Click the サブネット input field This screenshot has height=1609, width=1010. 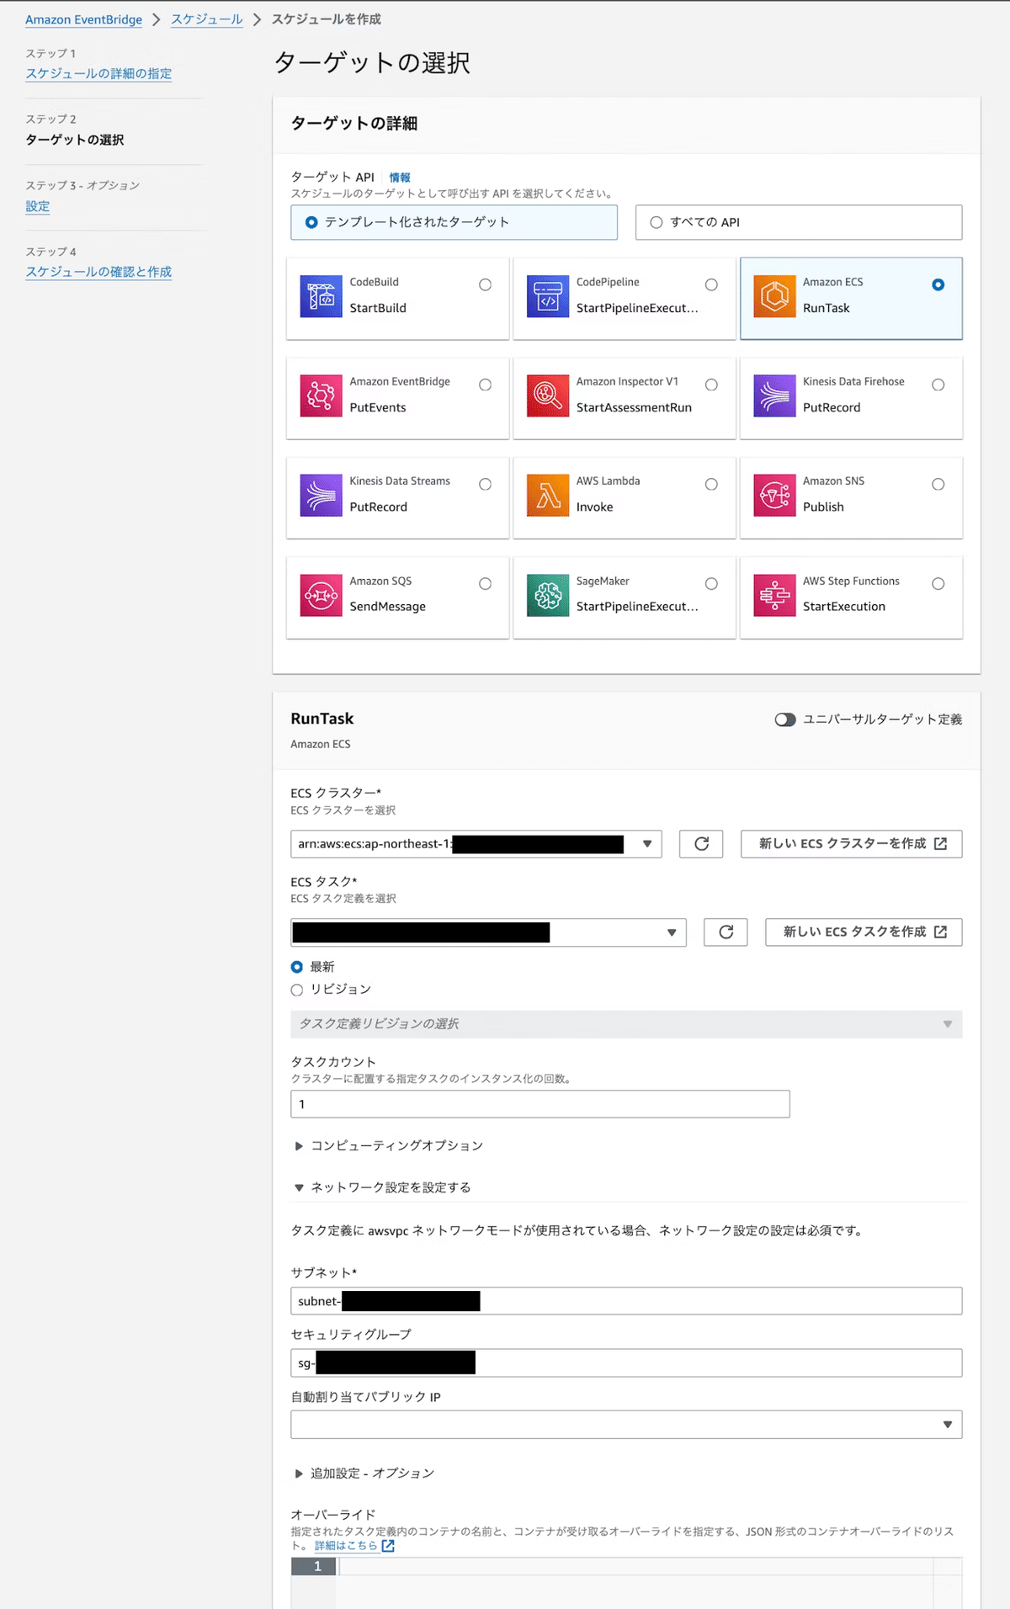coord(626,1301)
